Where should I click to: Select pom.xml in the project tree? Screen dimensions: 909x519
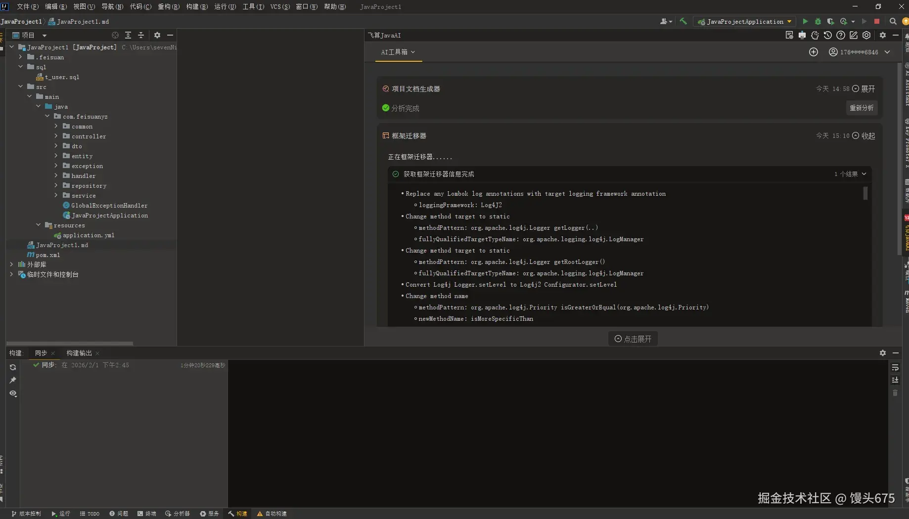(x=47, y=255)
